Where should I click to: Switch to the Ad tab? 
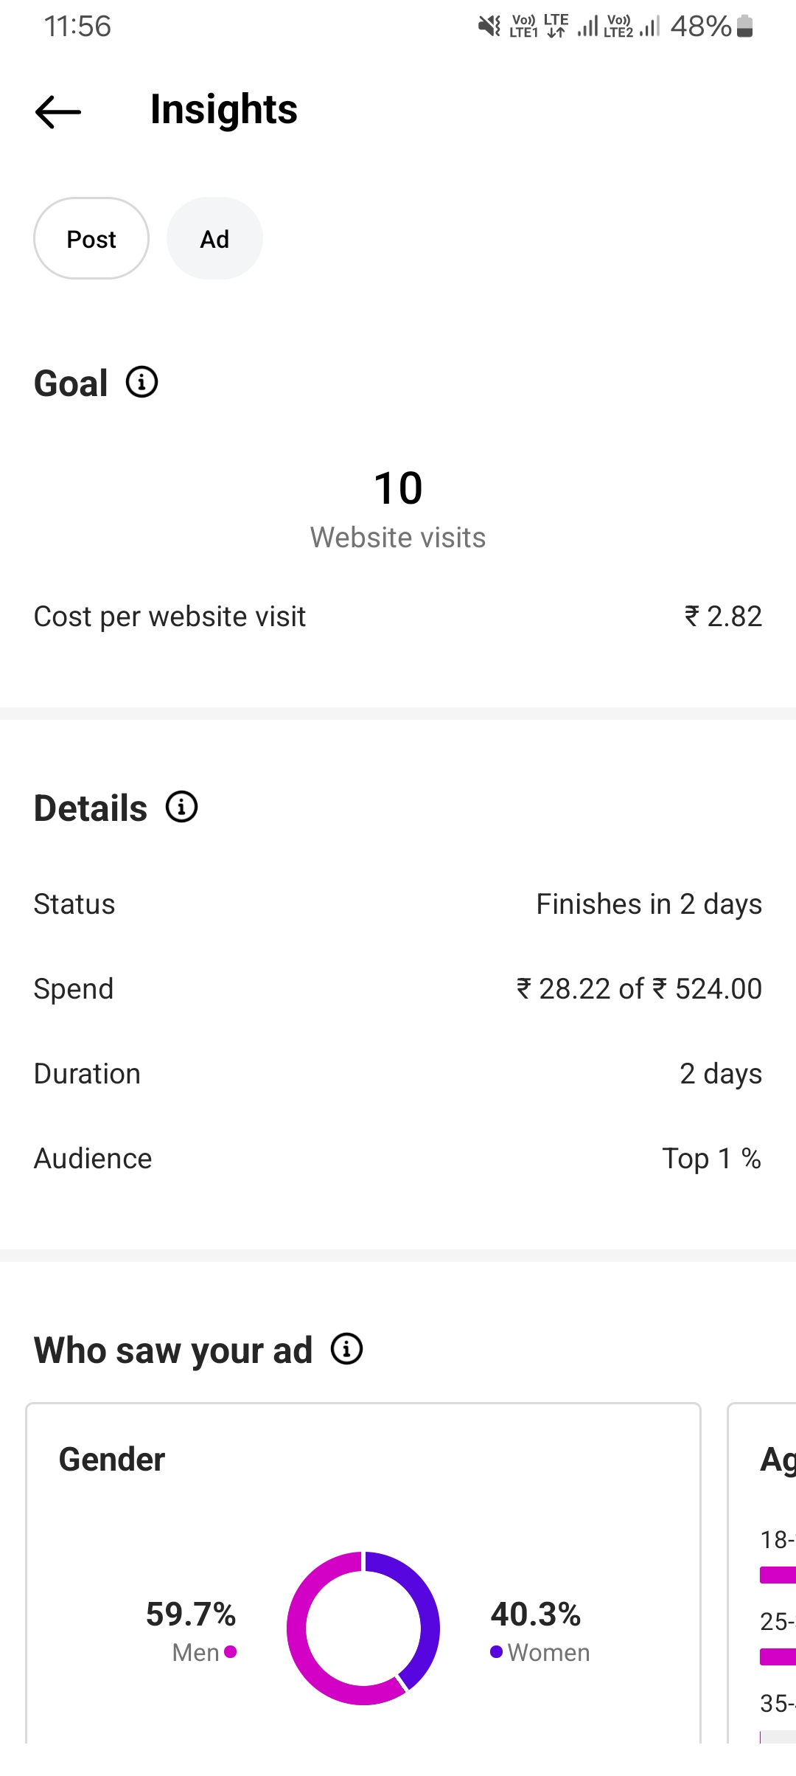(214, 239)
